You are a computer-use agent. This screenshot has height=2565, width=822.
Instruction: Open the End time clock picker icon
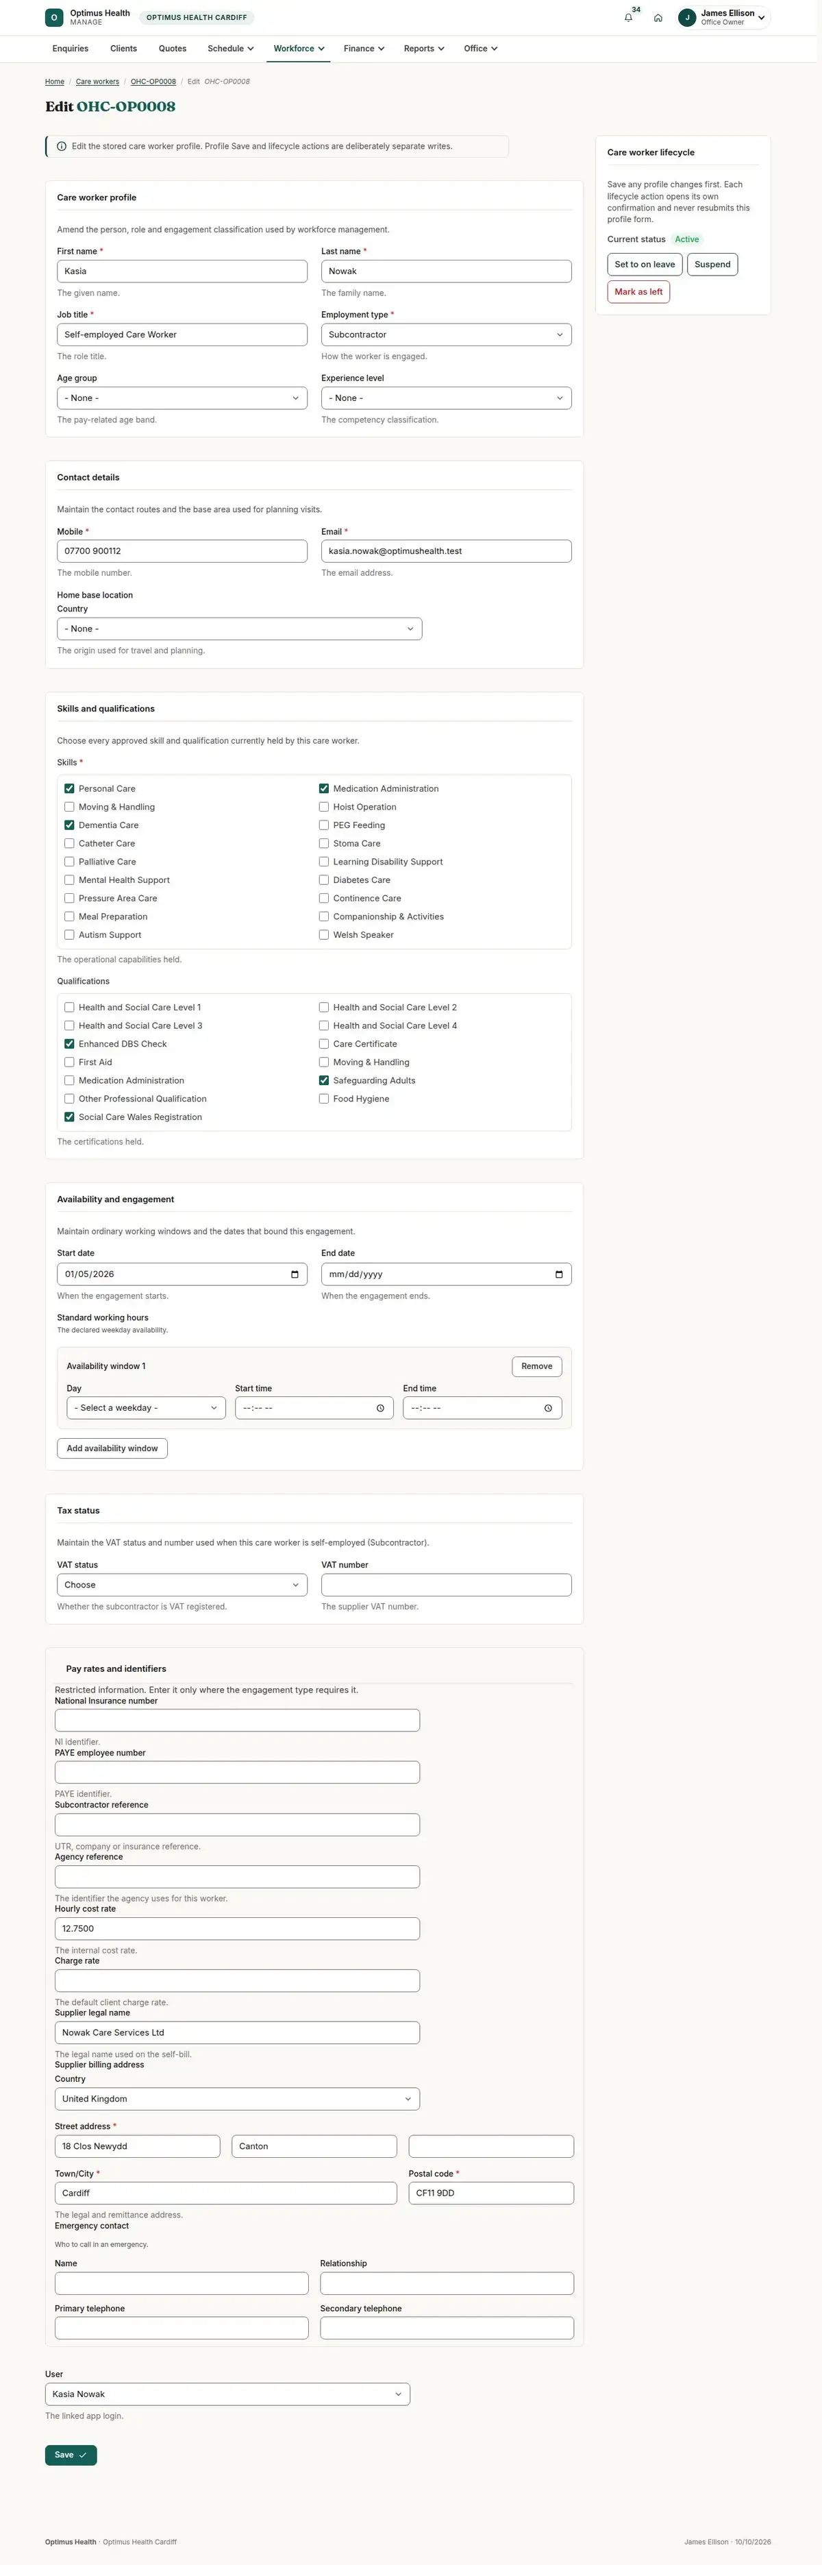point(548,1408)
